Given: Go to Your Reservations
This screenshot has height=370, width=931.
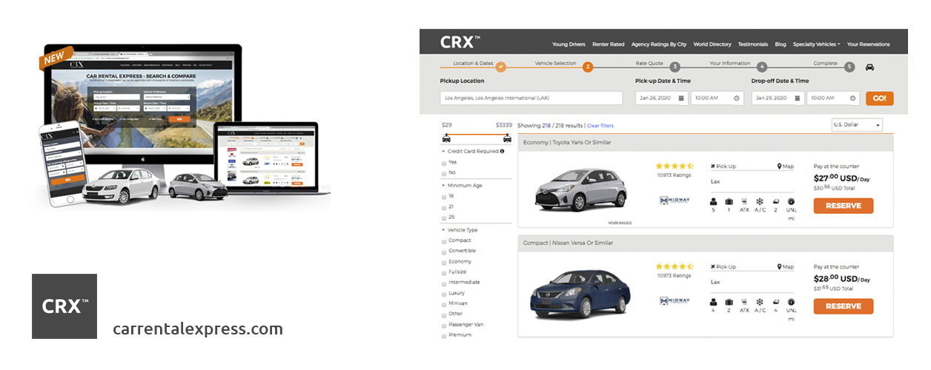Looking at the screenshot, I should pyautogui.click(x=868, y=44).
